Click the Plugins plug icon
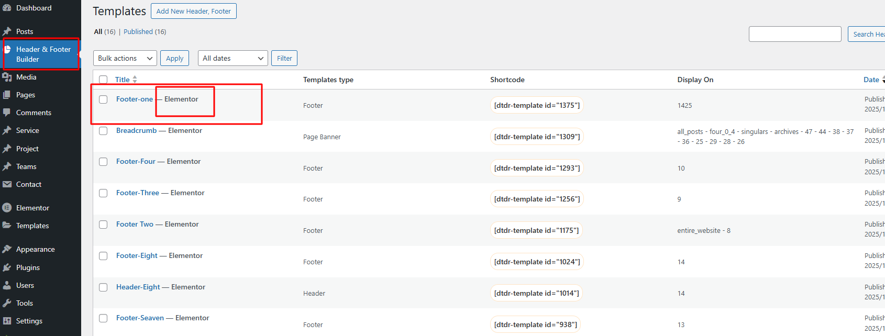The height and width of the screenshot is (336, 885). coord(7,267)
